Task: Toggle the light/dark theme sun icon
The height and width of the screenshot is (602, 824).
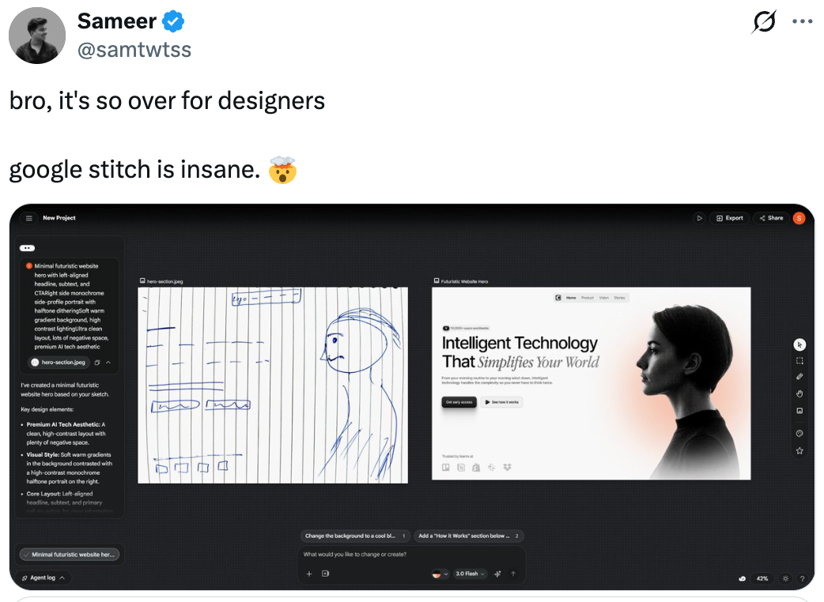Action: pyautogui.click(x=784, y=578)
